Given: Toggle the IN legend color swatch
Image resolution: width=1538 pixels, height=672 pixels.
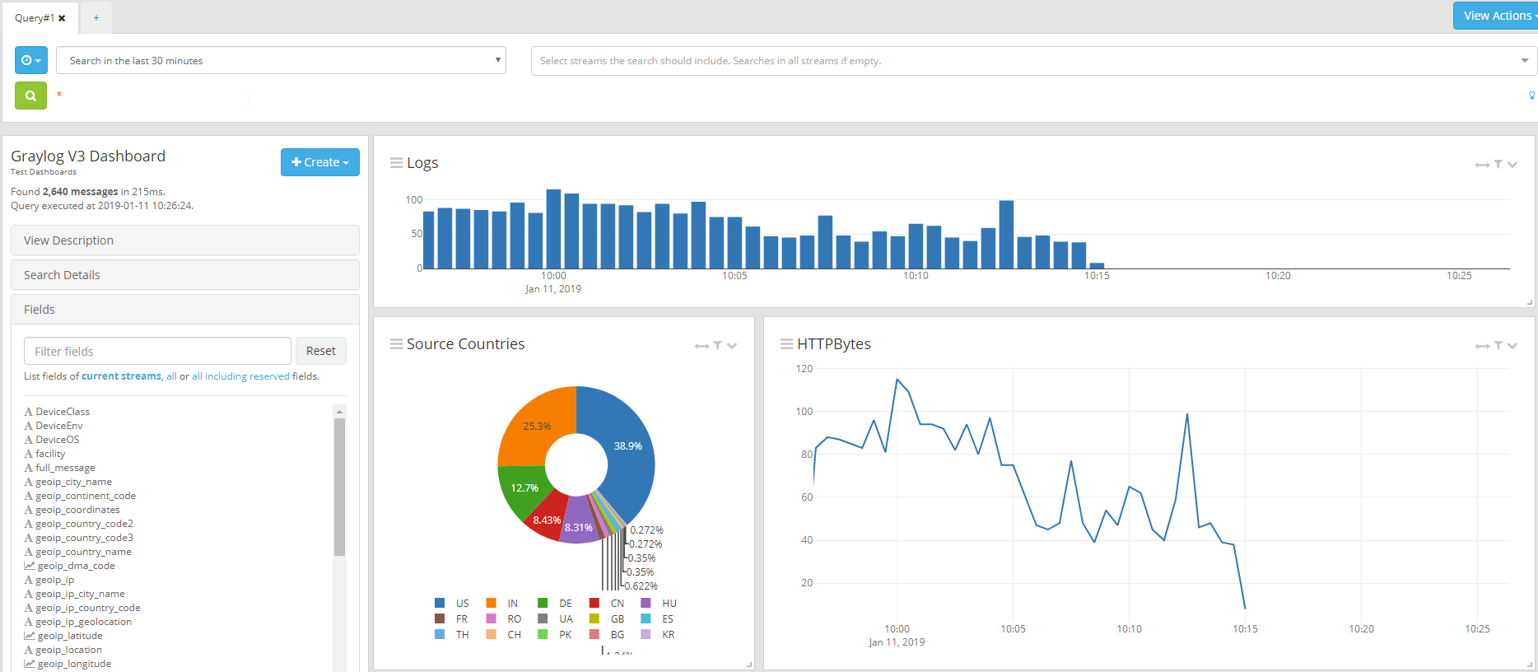Looking at the screenshot, I should [x=492, y=603].
